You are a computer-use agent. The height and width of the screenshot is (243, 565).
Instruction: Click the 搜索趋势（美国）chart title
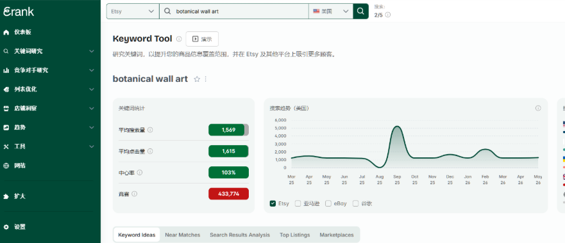(x=289, y=108)
